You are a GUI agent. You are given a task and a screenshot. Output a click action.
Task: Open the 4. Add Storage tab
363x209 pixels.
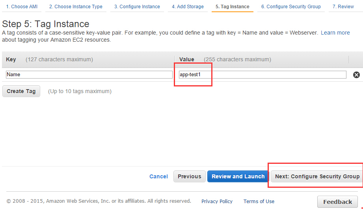(188, 7)
